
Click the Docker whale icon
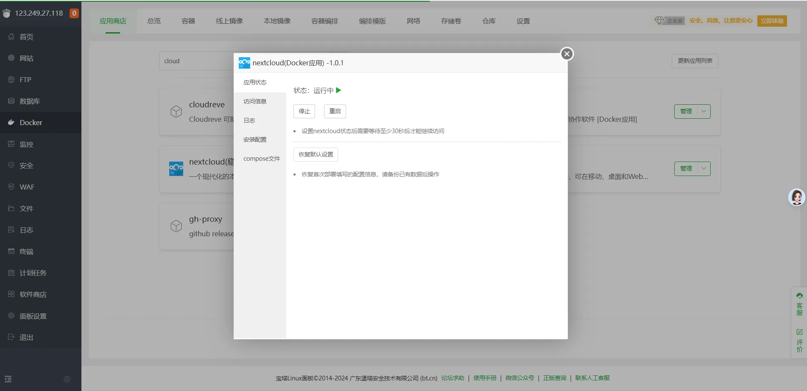point(11,123)
